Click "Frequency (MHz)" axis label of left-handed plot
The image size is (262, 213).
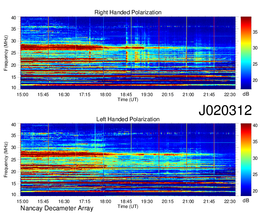[x=6, y=160]
